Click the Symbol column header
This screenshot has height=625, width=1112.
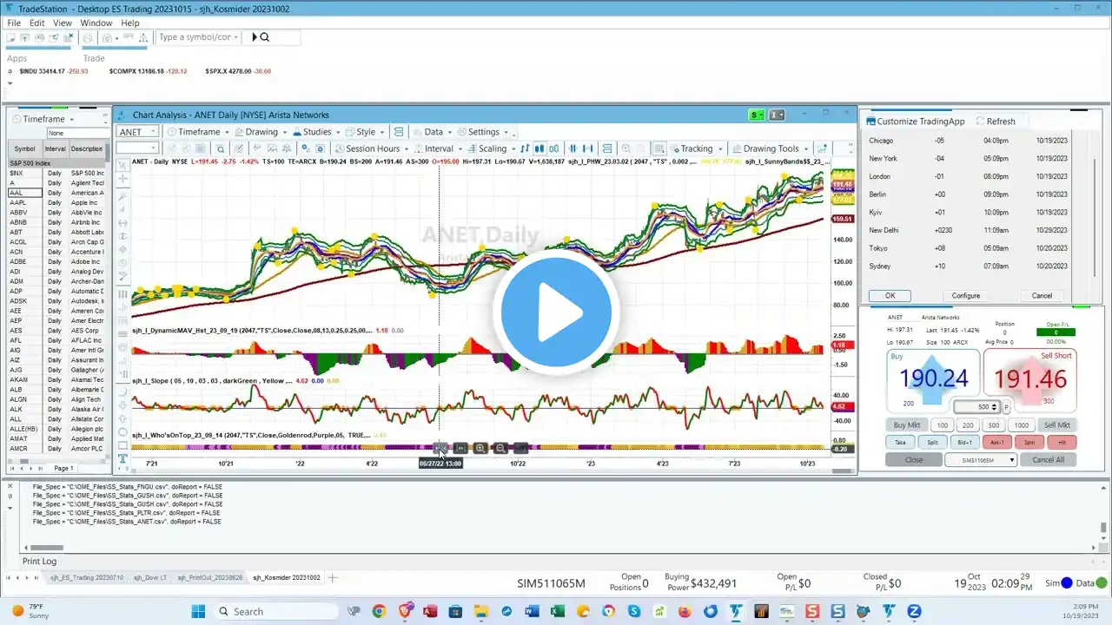click(x=25, y=148)
